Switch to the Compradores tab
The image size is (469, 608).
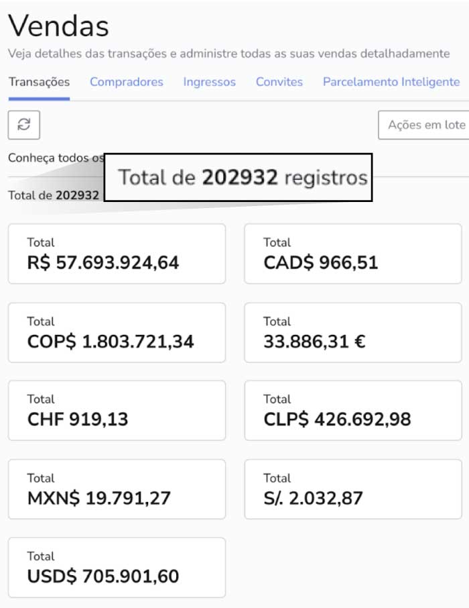pyautogui.click(x=127, y=82)
